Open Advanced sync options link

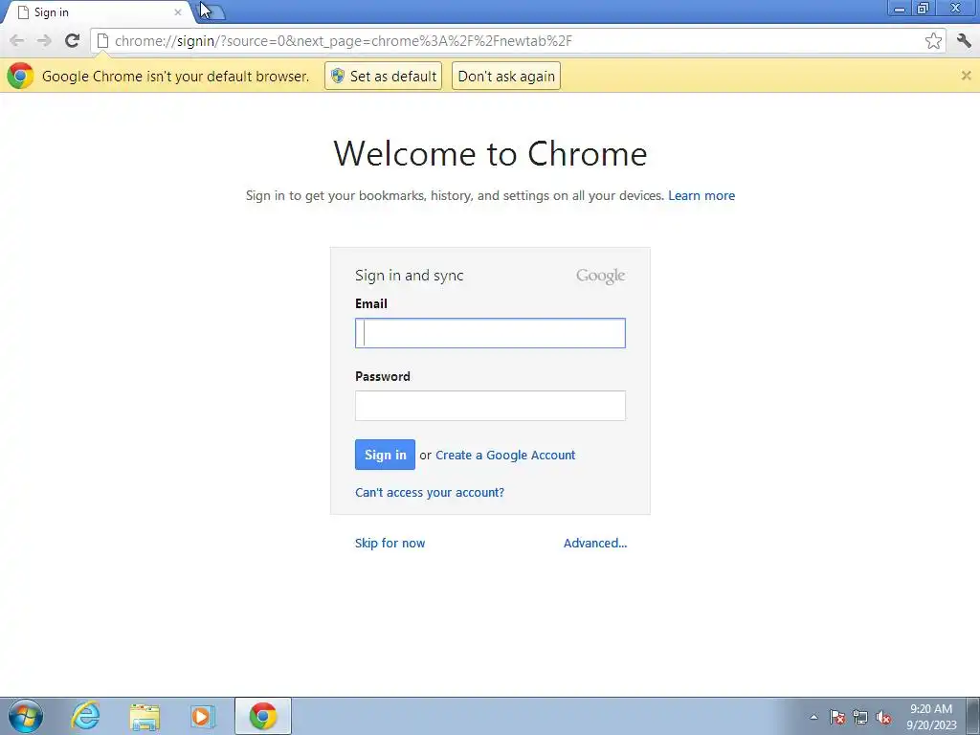pos(595,544)
